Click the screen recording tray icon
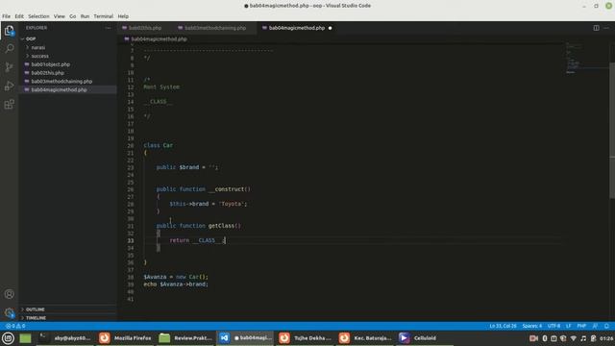 pyautogui.click(x=533, y=338)
